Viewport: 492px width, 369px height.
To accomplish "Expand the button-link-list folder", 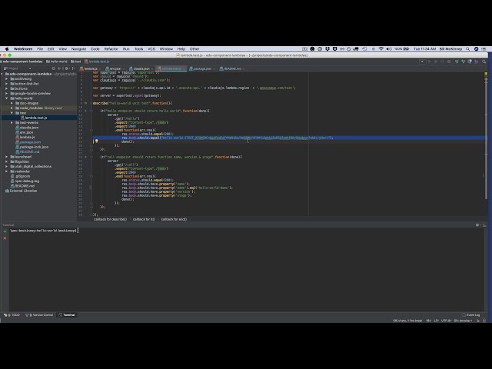I will [7, 84].
